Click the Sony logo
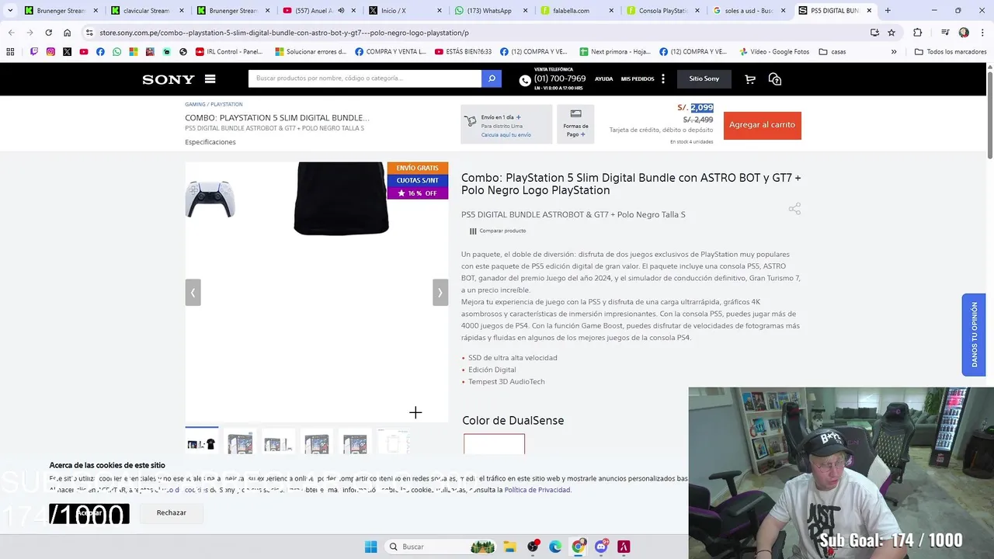 pos(169,79)
